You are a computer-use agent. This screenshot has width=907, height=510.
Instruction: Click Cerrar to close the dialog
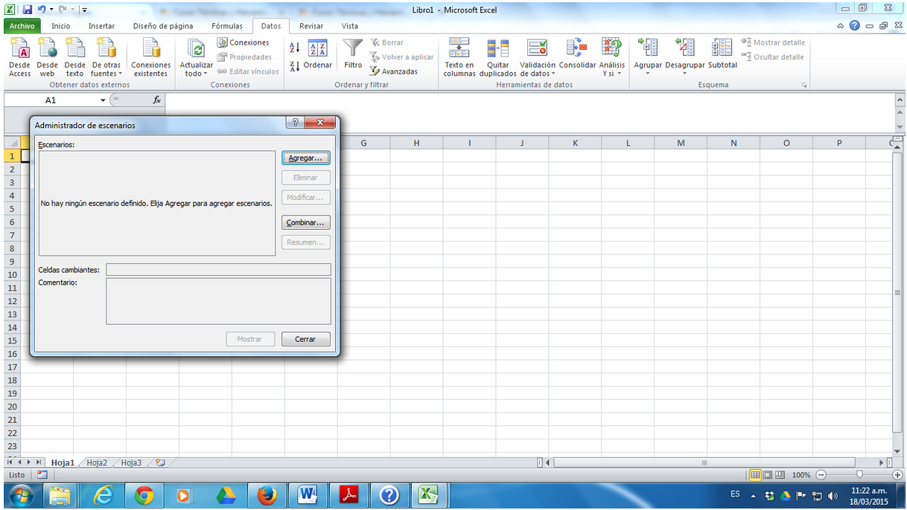tap(305, 339)
